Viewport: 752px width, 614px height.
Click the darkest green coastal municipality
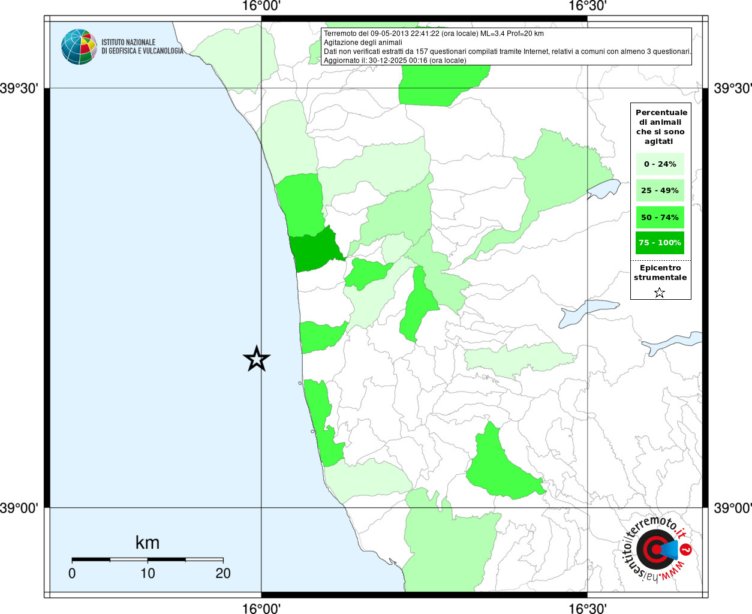313,251
